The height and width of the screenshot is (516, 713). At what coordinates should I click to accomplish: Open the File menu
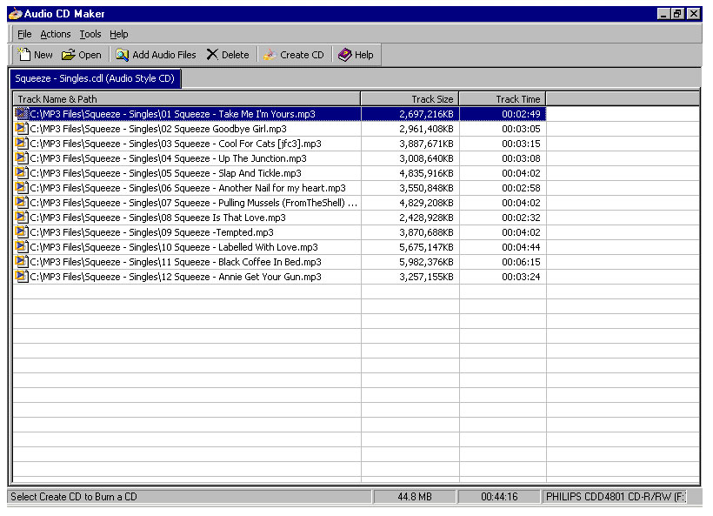[x=23, y=34]
